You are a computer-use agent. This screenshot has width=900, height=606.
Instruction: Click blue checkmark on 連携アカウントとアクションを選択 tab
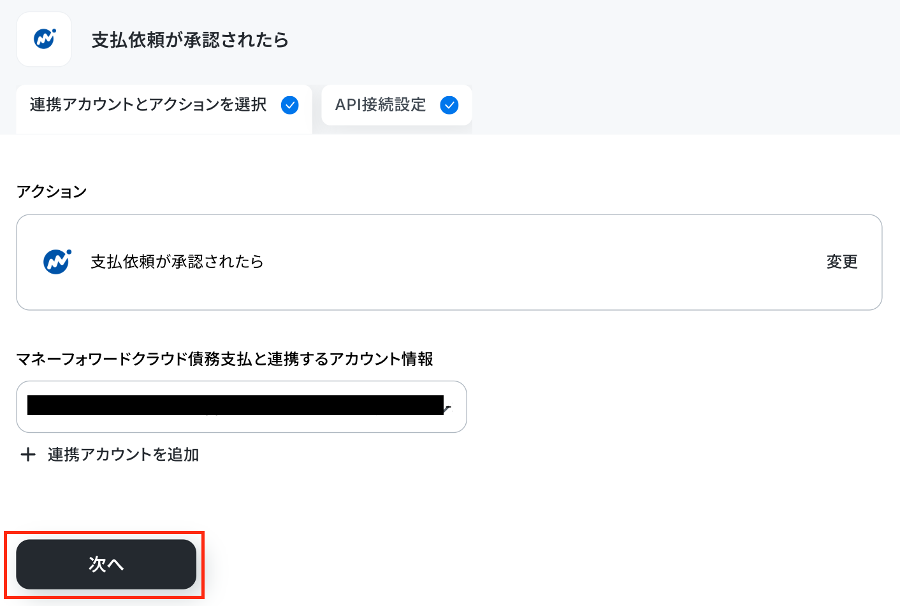(290, 105)
